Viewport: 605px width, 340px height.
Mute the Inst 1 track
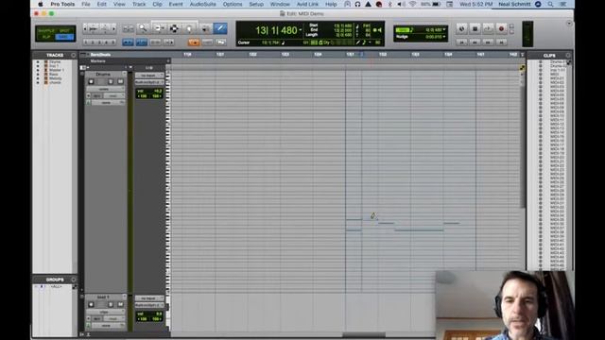pos(120,304)
